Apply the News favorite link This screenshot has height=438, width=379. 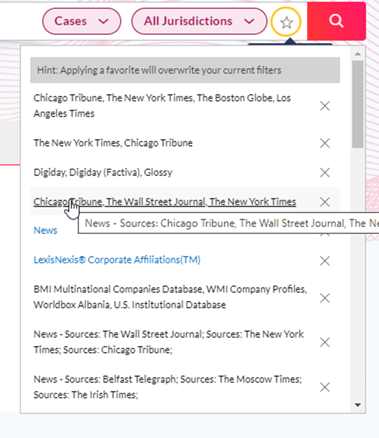point(45,230)
